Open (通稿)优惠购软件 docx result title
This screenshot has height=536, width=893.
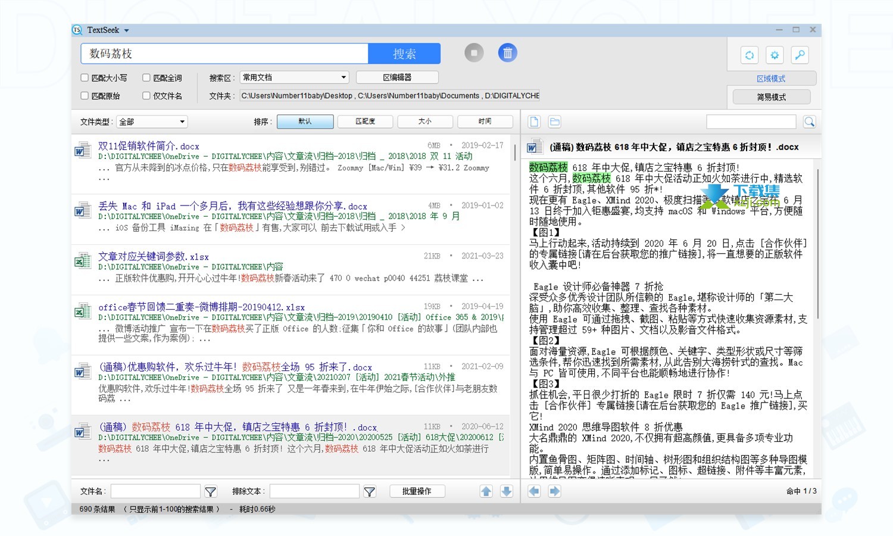click(x=235, y=367)
